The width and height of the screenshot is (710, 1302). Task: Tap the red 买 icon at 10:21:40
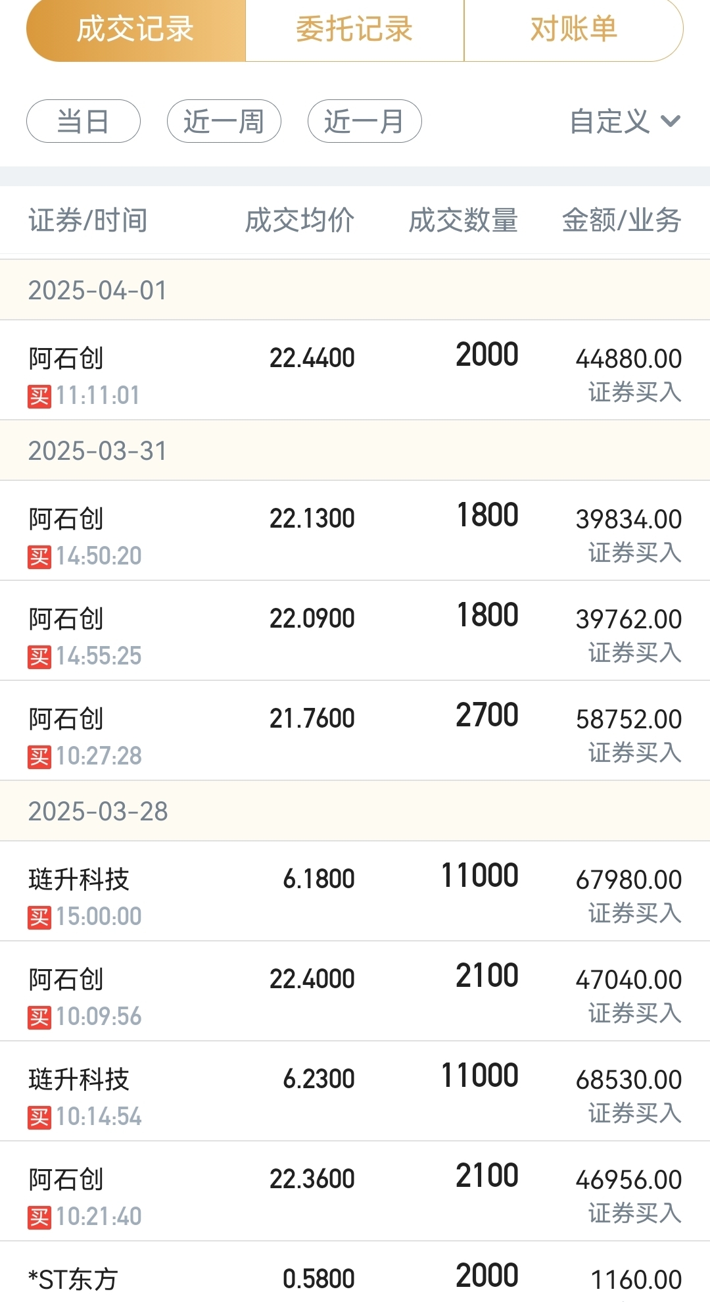pos(39,1217)
